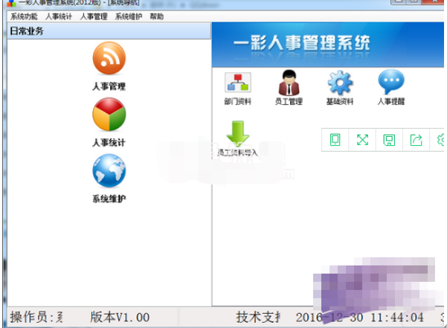
Task: Click the 操作员 status bar entry
Action: pos(36,317)
